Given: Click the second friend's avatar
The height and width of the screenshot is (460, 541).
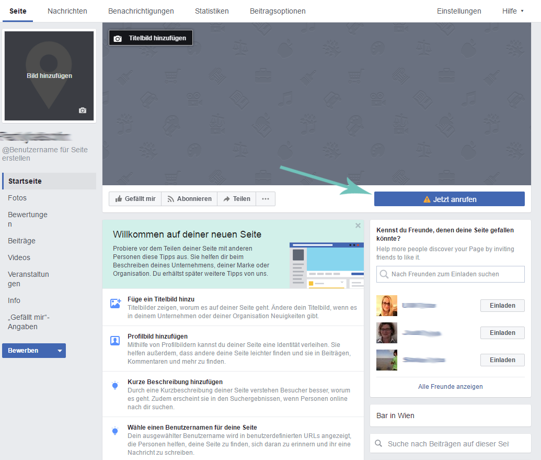Looking at the screenshot, I should coord(386,333).
